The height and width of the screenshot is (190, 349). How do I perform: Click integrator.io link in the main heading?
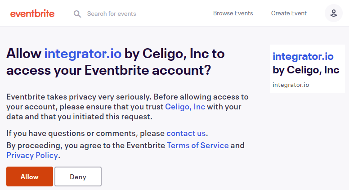tap(83, 54)
